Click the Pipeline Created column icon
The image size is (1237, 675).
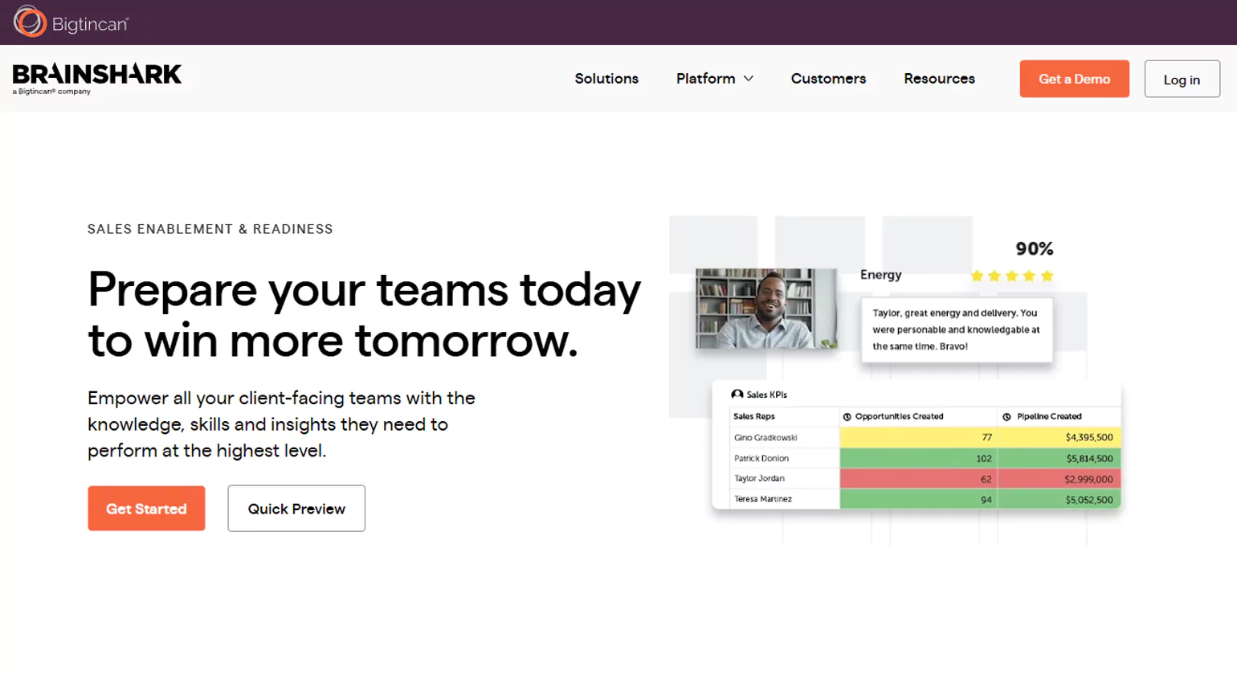coord(1006,417)
